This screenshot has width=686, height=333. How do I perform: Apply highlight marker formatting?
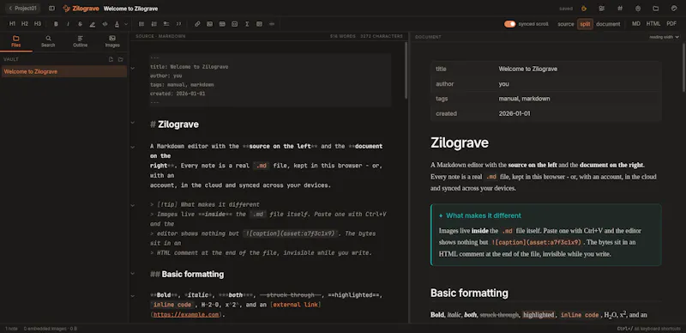click(x=93, y=24)
